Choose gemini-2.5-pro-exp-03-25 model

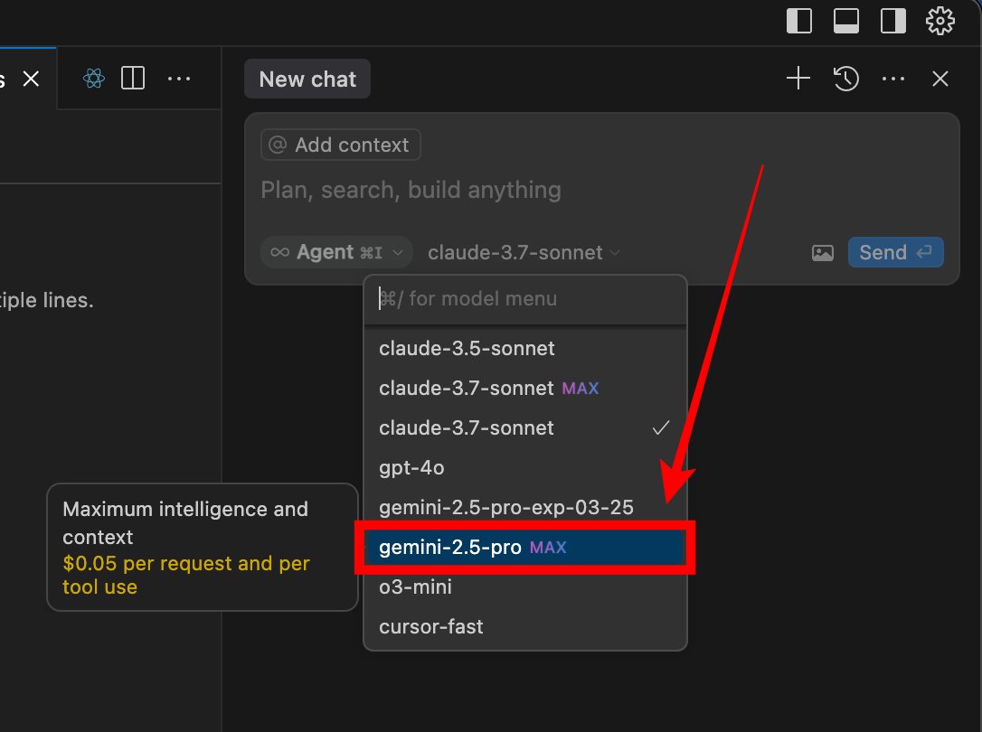pyautogui.click(x=524, y=507)
